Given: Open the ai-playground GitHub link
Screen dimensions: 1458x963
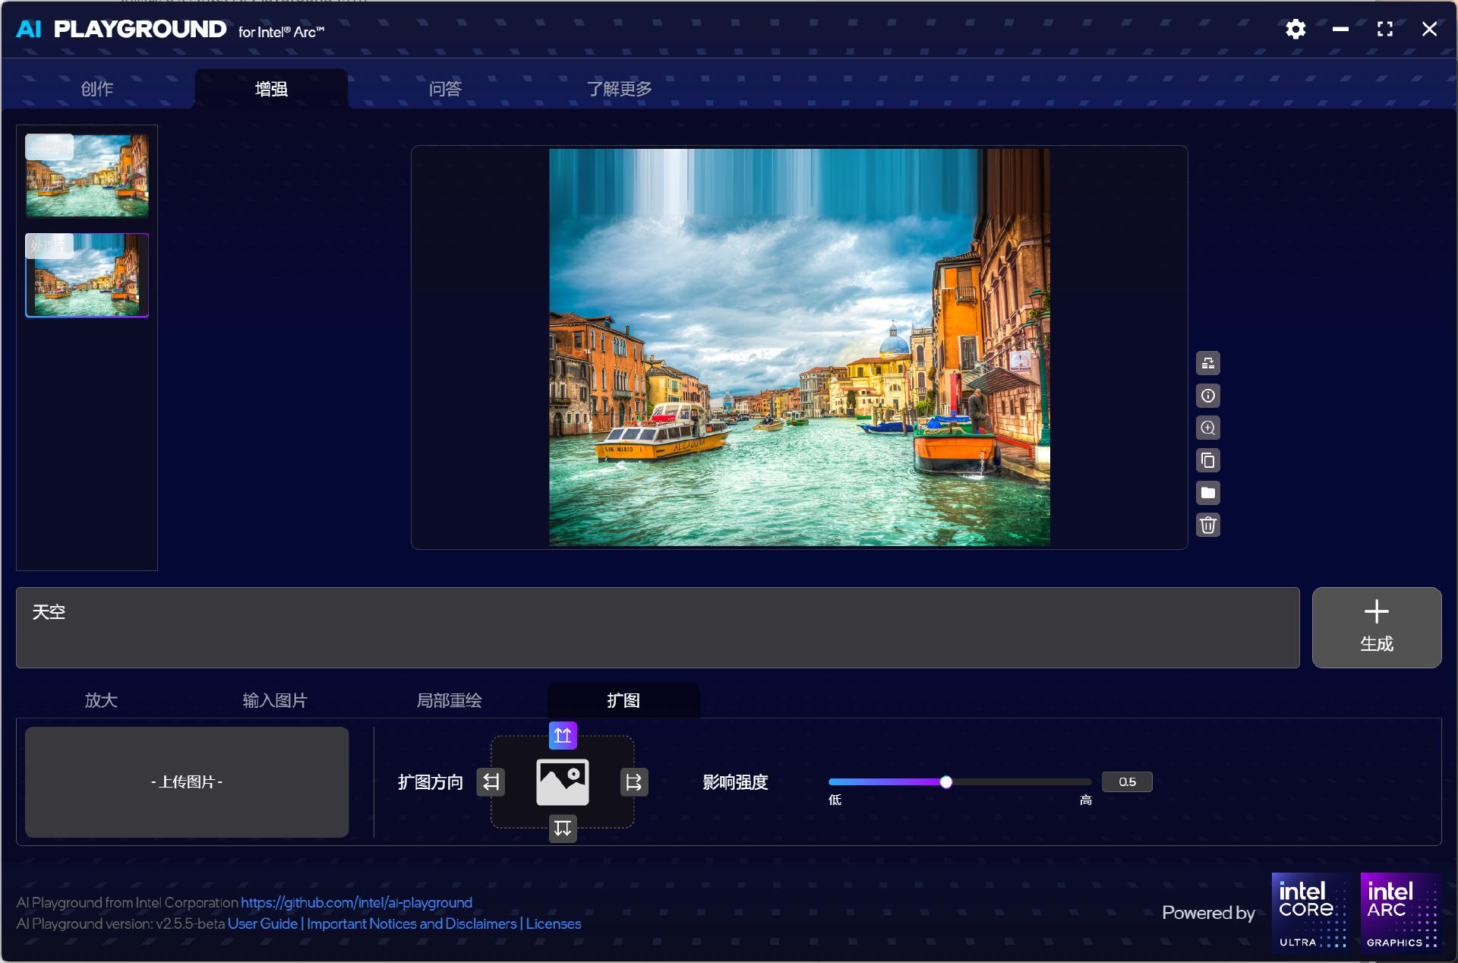Looking at the screenshot, I should click(356, 902).
